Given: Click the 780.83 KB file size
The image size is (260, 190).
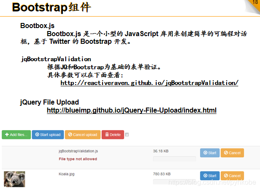Looking at the screenshot, I should point(162,174).
